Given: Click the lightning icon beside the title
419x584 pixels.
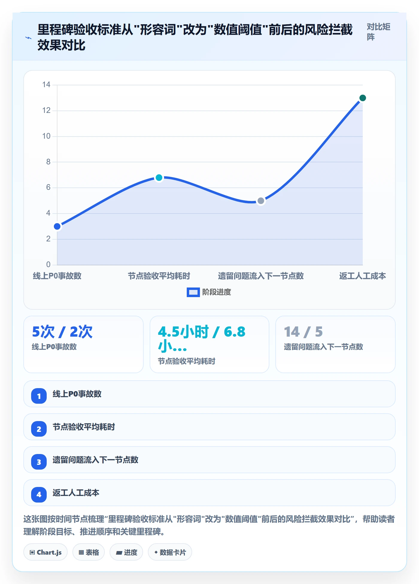Looking at the screenshot, I should coord(28,38).
